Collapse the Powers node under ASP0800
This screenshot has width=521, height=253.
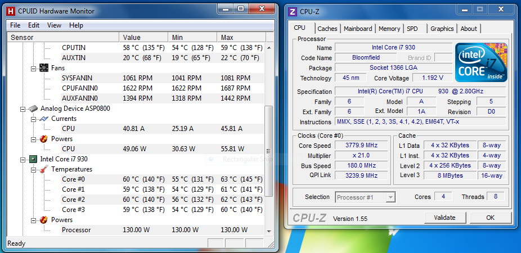tap(33, 139)
